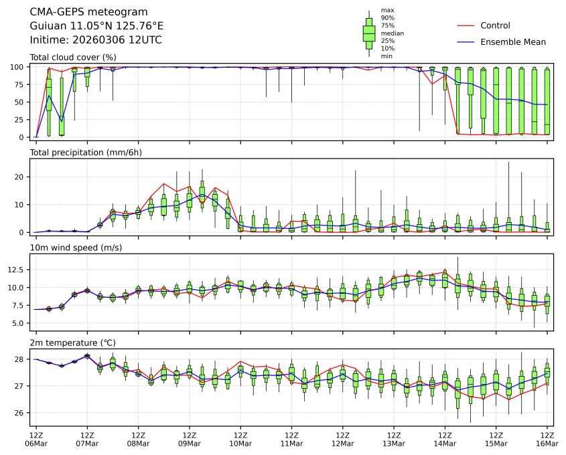Click the '100' tick on cloud cover axis
The width and height of the screenshot is (566, 455).
pyautogui.click(x=17, y=67)
